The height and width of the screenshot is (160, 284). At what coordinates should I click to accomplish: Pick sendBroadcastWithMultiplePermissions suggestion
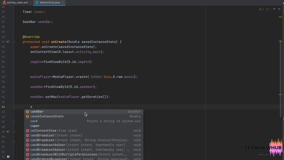point(84,154)
